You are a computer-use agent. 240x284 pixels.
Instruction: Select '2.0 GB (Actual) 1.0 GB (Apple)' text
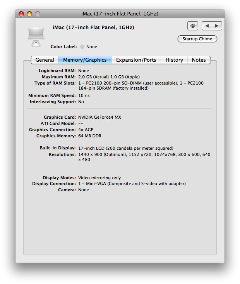point(109,77)
